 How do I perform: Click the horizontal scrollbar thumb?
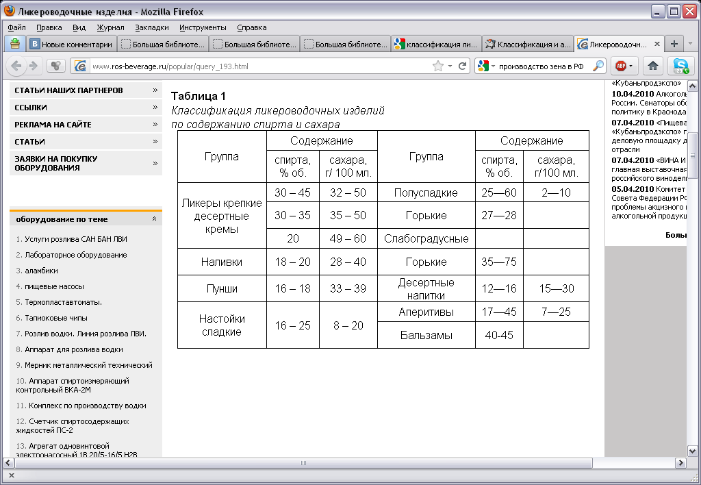click(303, 462)
